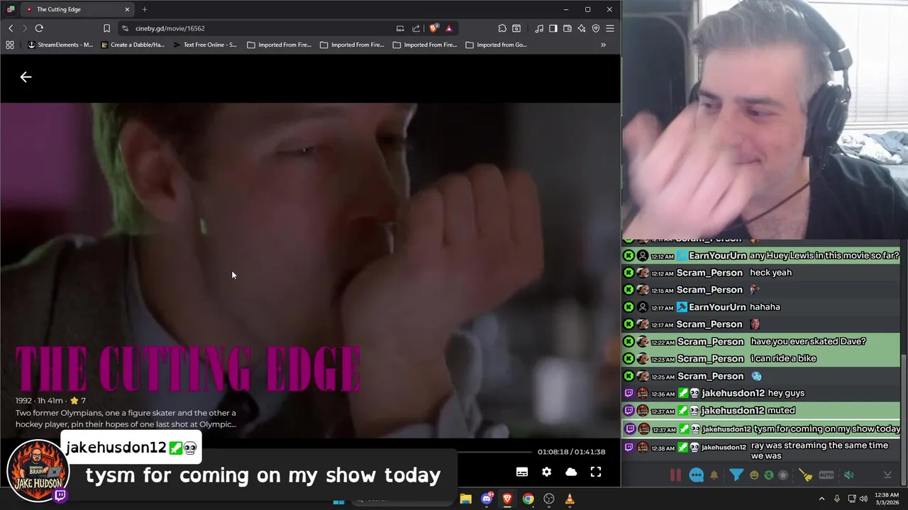Click the share icon in the address bar
This screenshot has height=510, width=908.
[416, 28]
